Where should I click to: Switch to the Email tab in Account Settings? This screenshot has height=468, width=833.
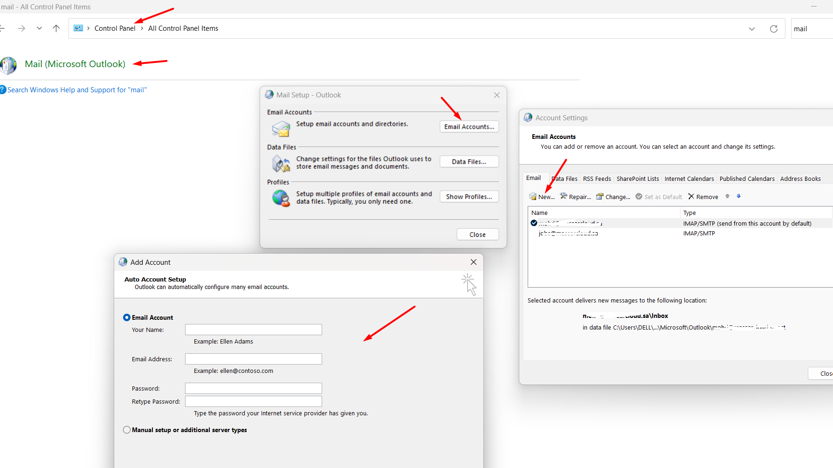(x=533, y=178)
